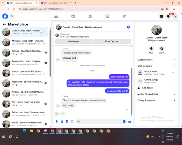Click the back arrow beside Marketplace
Image resolution: width=182 pixels, height=145 pixels.
pos(4,24)
